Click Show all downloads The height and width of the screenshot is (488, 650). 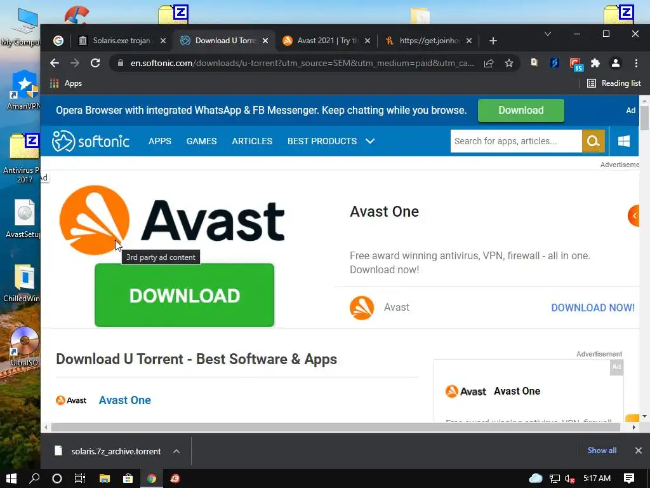(x=602, y=451)
